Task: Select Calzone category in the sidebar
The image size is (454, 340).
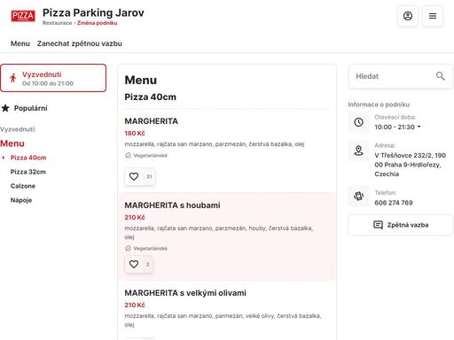Action: point(23,186)
